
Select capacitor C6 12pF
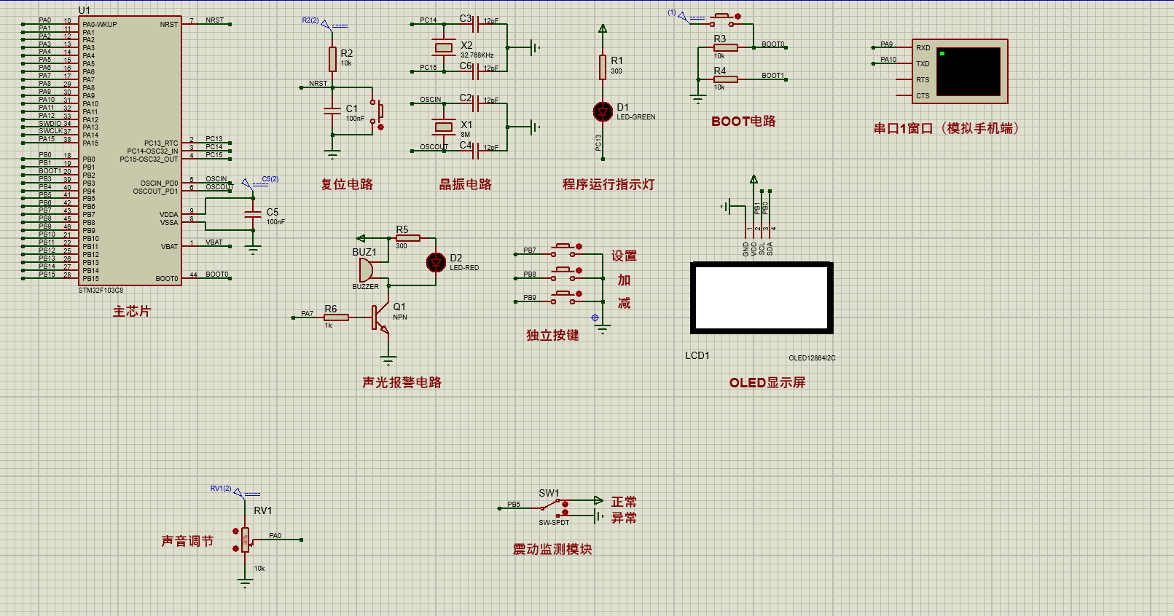click(x=477, y=71)
